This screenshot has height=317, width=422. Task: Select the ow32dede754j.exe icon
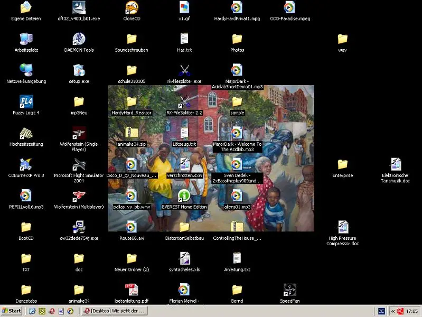(79, 227)
